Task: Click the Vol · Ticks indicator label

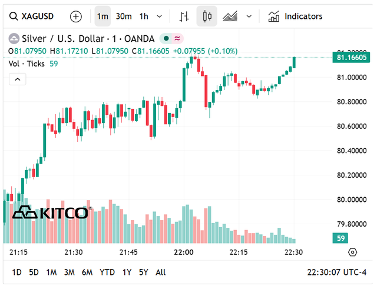Action: pos(27,64)
